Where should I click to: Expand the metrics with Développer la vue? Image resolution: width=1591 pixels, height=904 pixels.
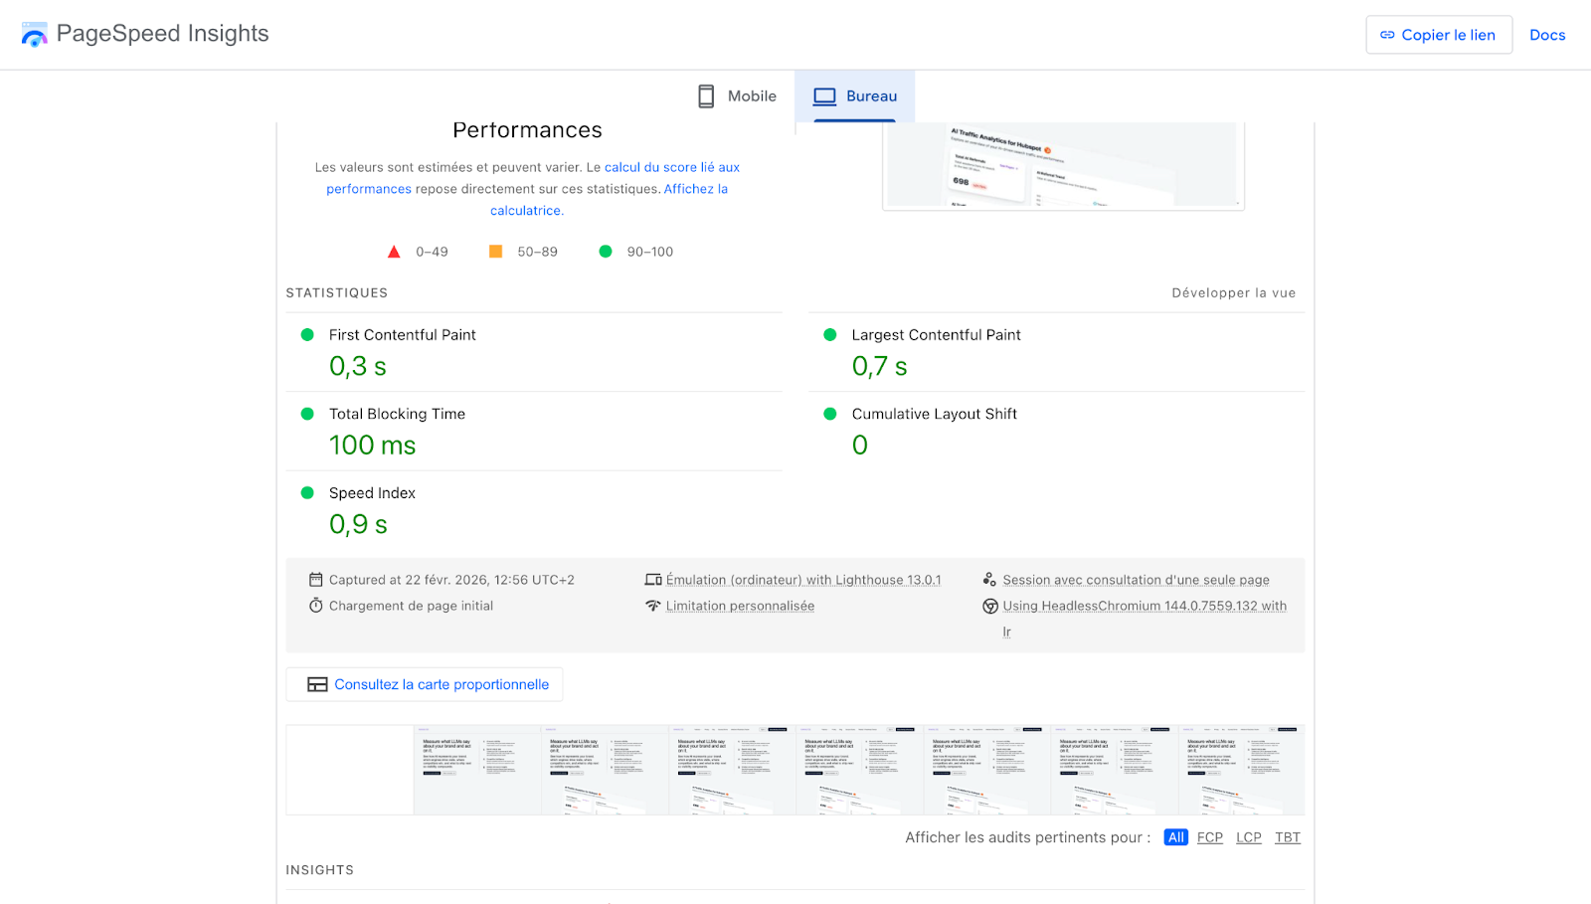[x=1233, y=292]
